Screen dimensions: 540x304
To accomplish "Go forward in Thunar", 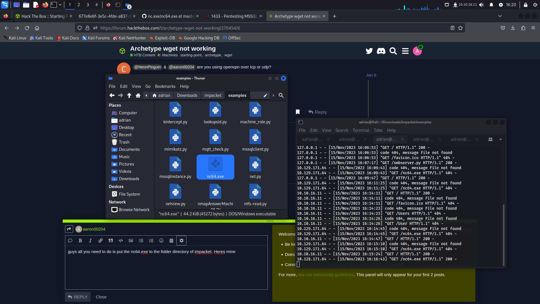I will coord(120,95).
